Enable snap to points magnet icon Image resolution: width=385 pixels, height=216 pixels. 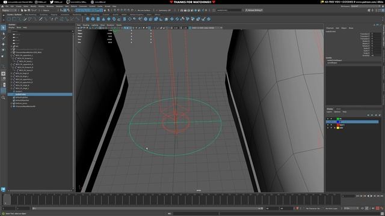pos(122,10)
